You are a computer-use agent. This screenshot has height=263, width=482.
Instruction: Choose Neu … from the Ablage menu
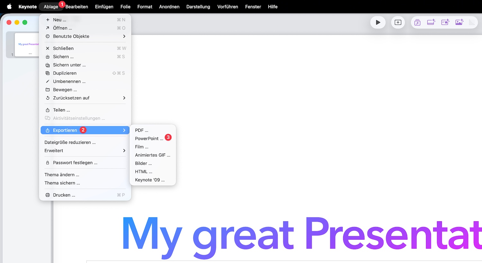click(85, 20)
